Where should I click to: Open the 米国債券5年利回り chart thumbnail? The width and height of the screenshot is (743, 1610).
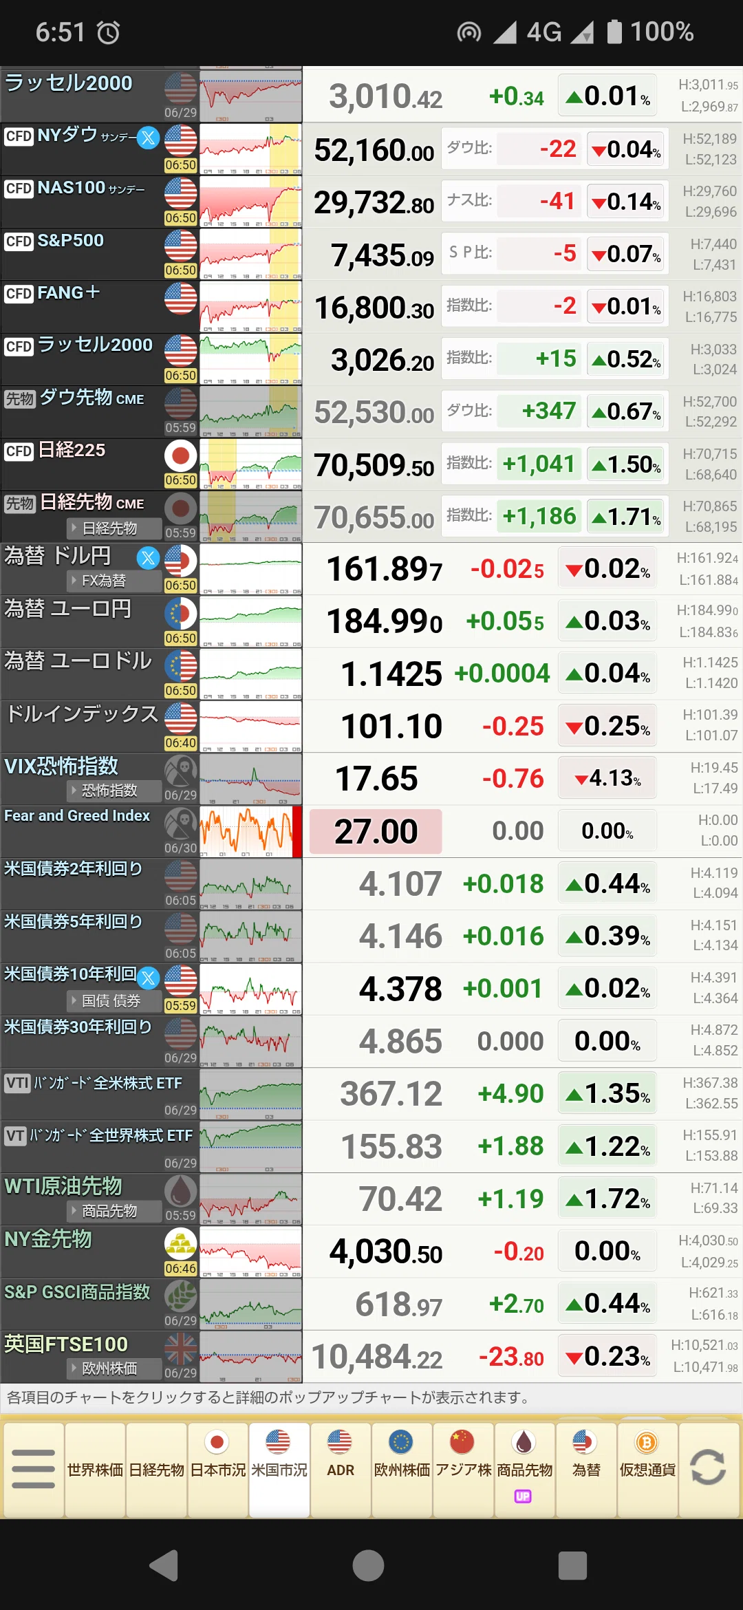(250, 936)
